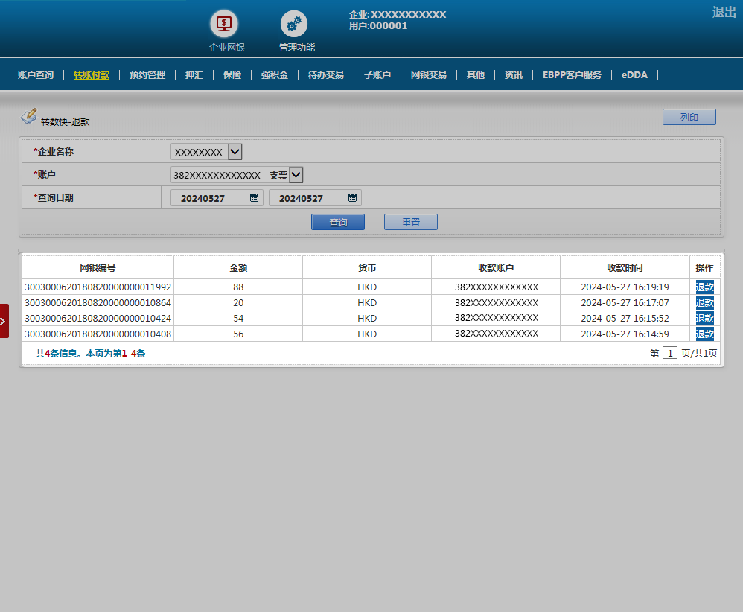This screenshot has width=743, height=612.
Task: Open the 企业名称 dropdown
Action: pyautogui.click(x=235, y=152)
